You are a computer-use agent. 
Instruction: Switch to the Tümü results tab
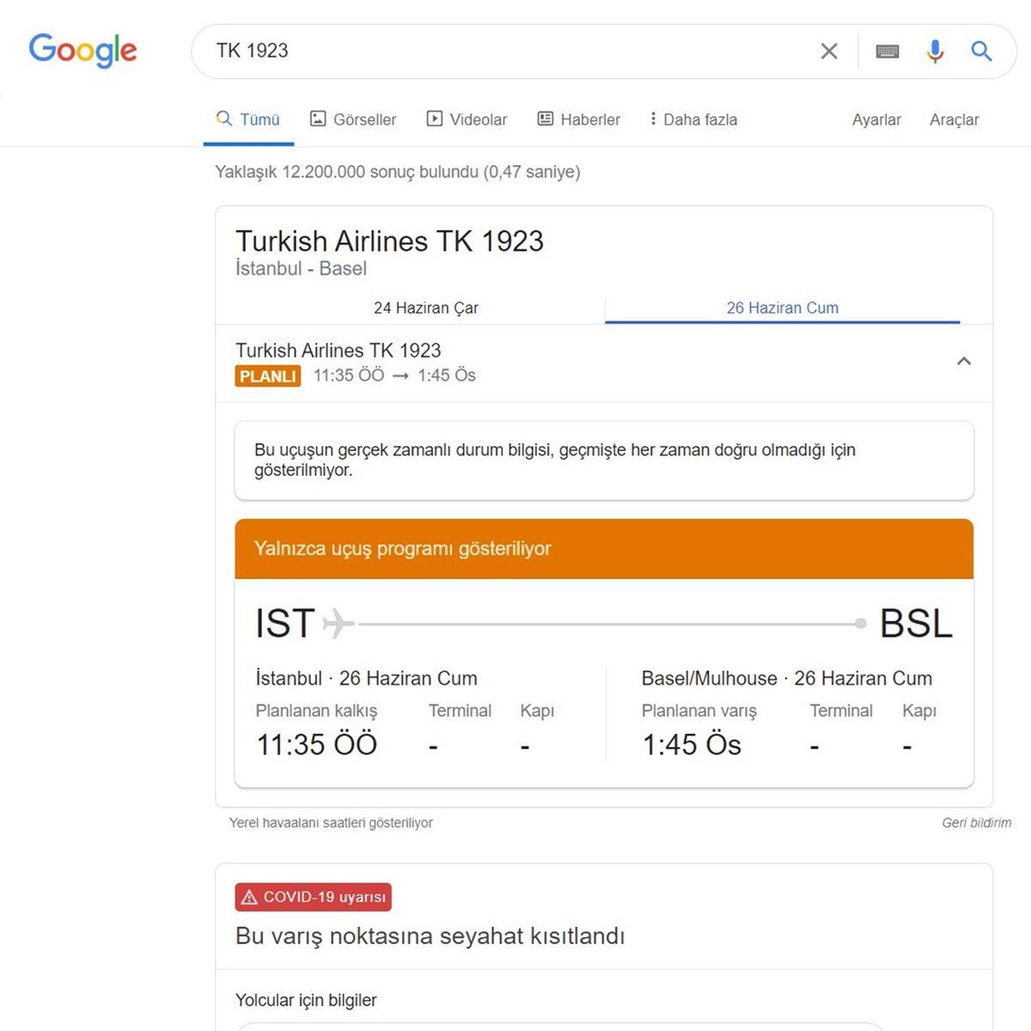[x=248, y=119]
